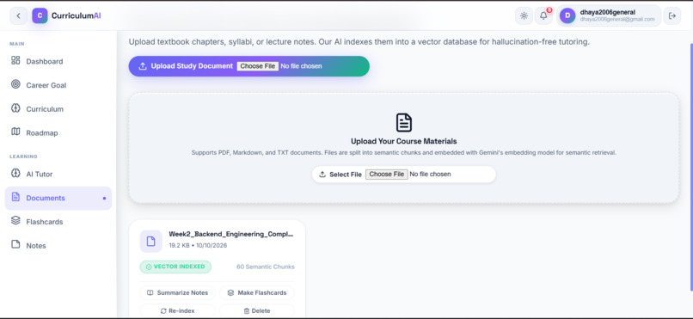Viewport: 693px width, 319px height.
Task: Click the VECTOR INDEXED status badge
Action: coord(175,267)
